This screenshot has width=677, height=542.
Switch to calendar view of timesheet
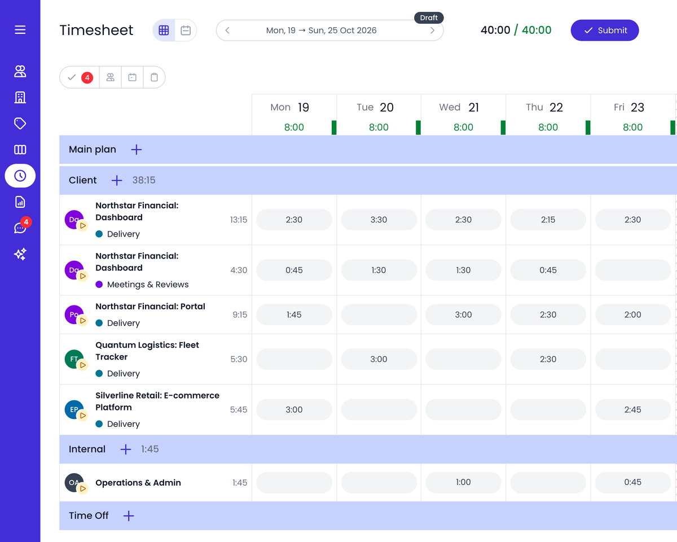tap(186, 30)
